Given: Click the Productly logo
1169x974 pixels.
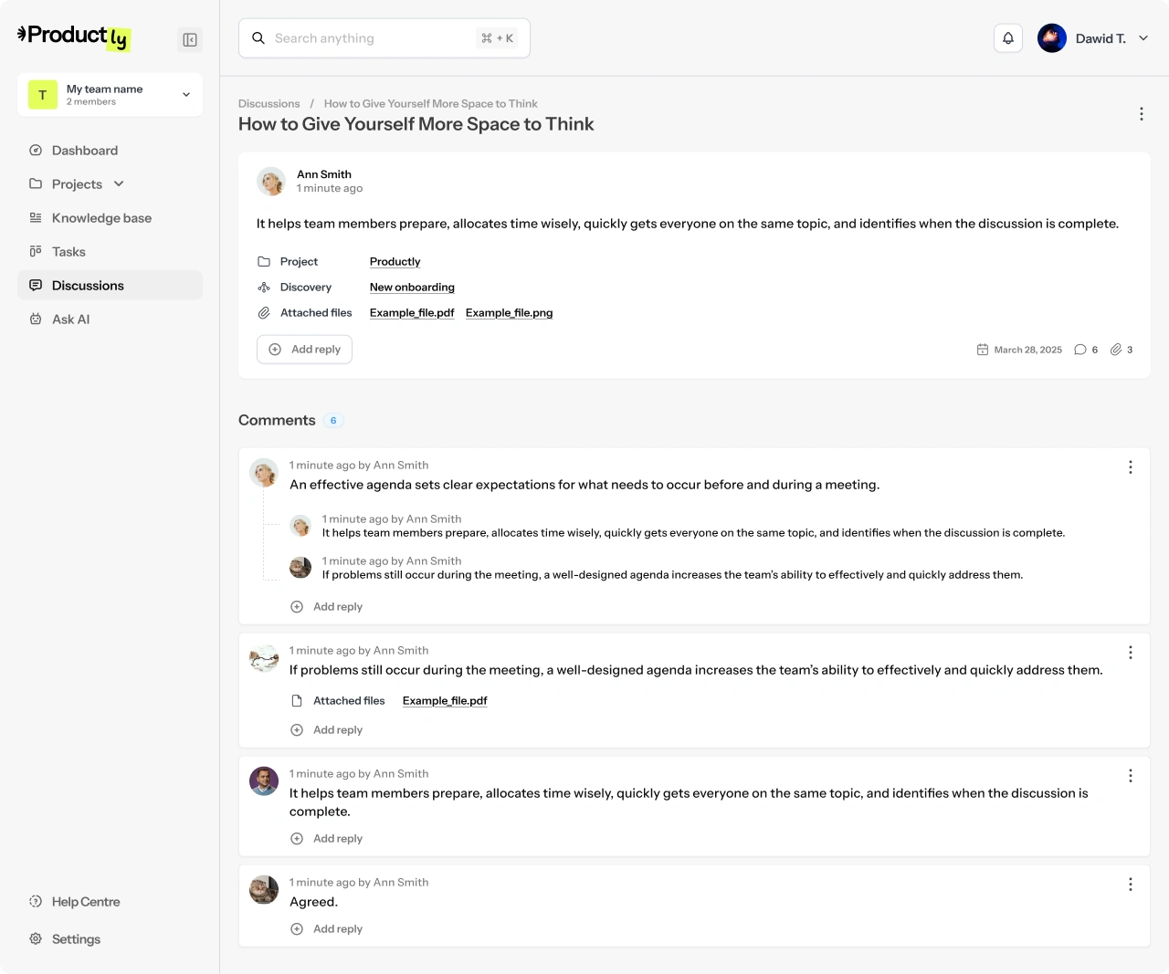Looking at the screenshot, I should tap(74, 37).
